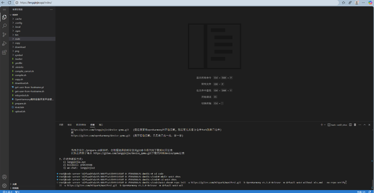Screen dimensions: 374x193
Task: Open the browser settings and more menu
Action: click(x=364, y=3)
